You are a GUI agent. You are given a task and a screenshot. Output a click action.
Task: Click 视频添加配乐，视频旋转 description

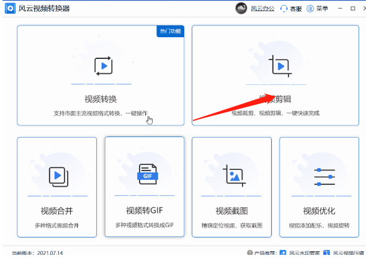[319, 226]
